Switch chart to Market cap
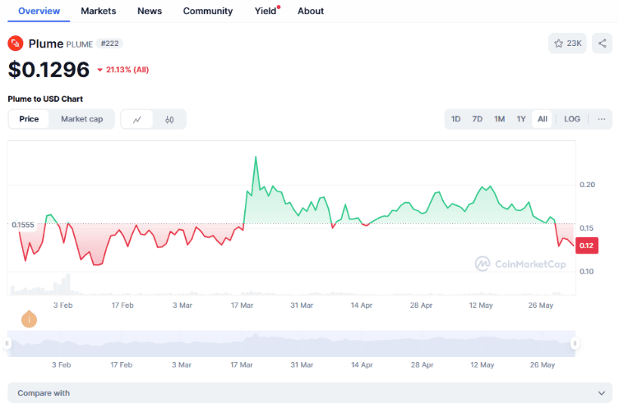 coord(81,119)
